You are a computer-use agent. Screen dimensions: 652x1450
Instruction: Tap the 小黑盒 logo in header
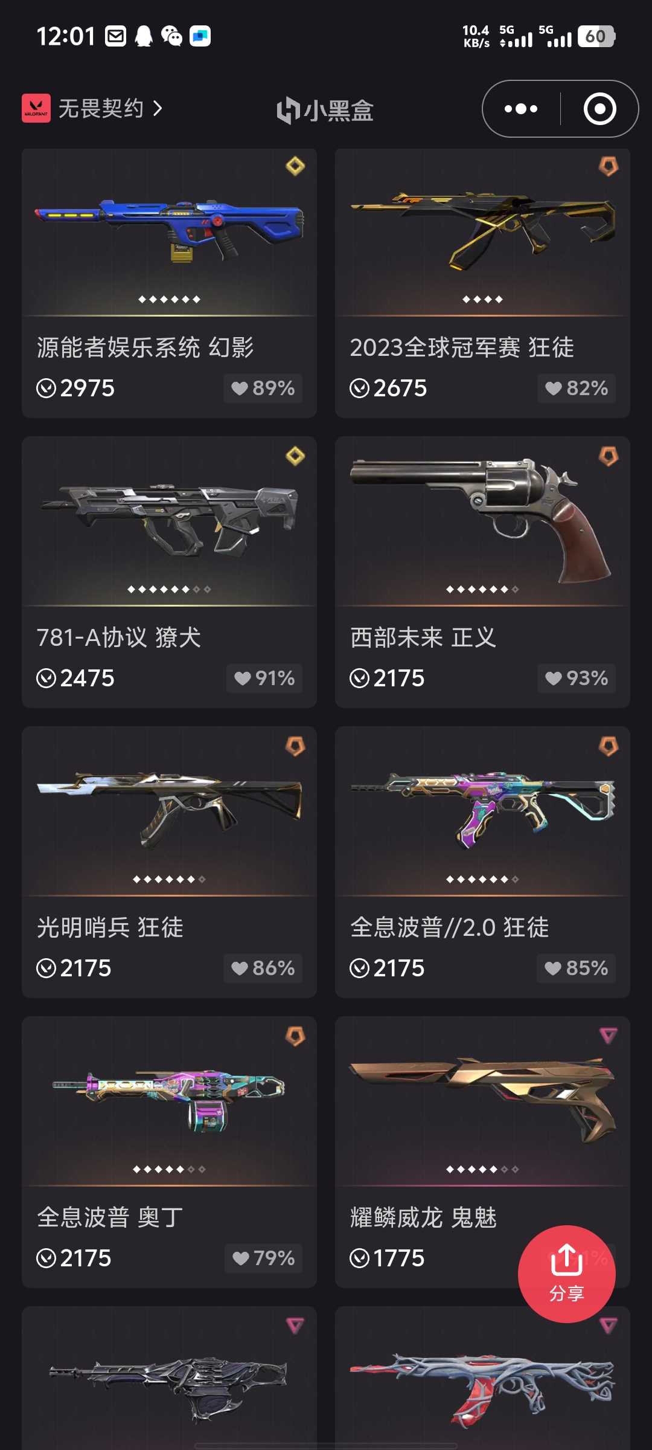(x=325, y=110)
